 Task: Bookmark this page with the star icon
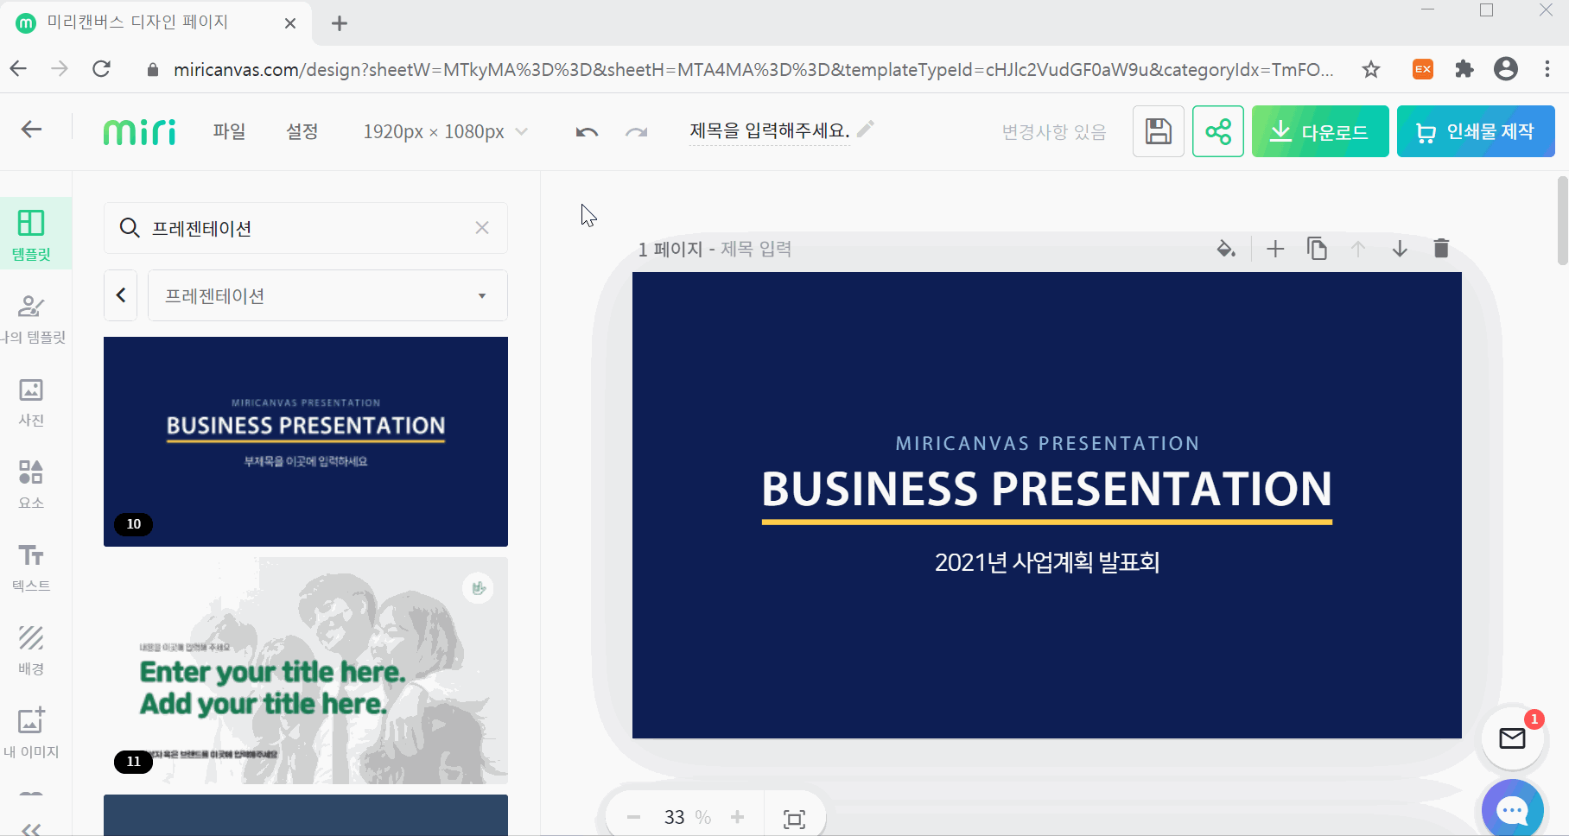(x=1370, y=69)
